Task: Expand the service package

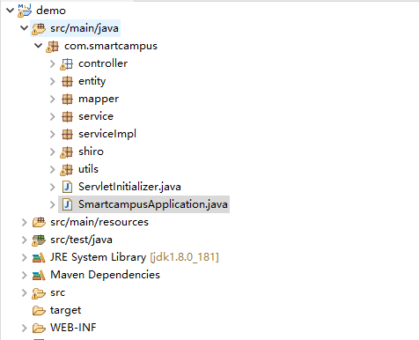Action: pos(53,116)
